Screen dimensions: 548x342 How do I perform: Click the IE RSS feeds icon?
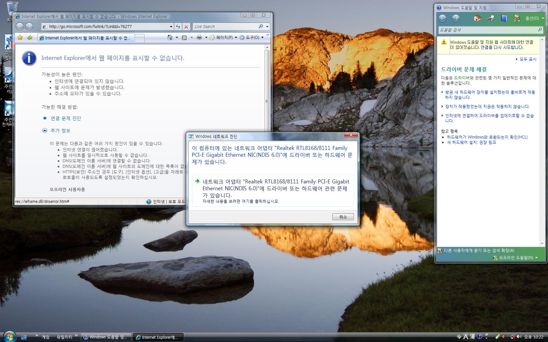click(x=184, y=37)
